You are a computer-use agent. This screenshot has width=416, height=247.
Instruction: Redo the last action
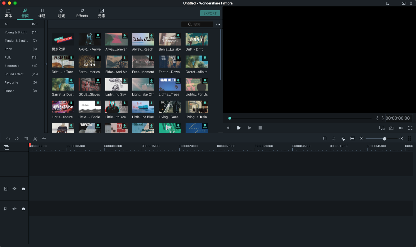pos(17,138)
